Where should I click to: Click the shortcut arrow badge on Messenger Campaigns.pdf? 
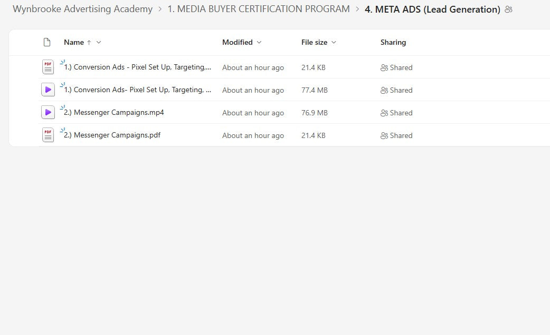(x=63, y=130)
